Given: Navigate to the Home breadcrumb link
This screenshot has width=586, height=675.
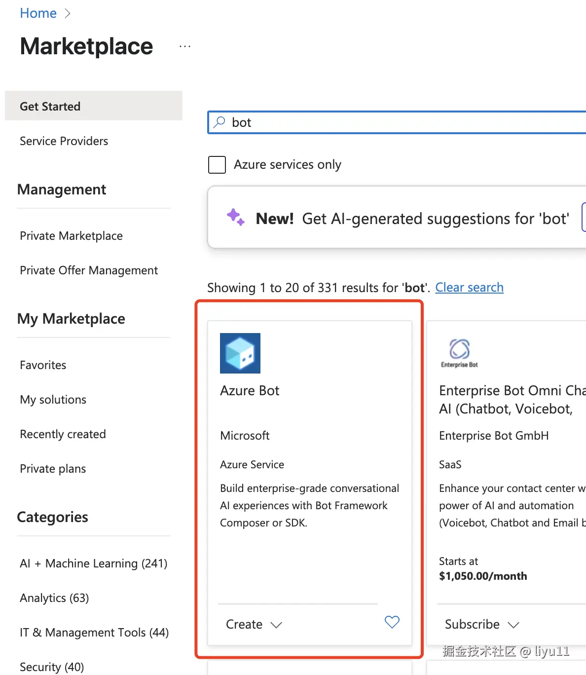Looking at the screenshot, I should click(38, 13).
